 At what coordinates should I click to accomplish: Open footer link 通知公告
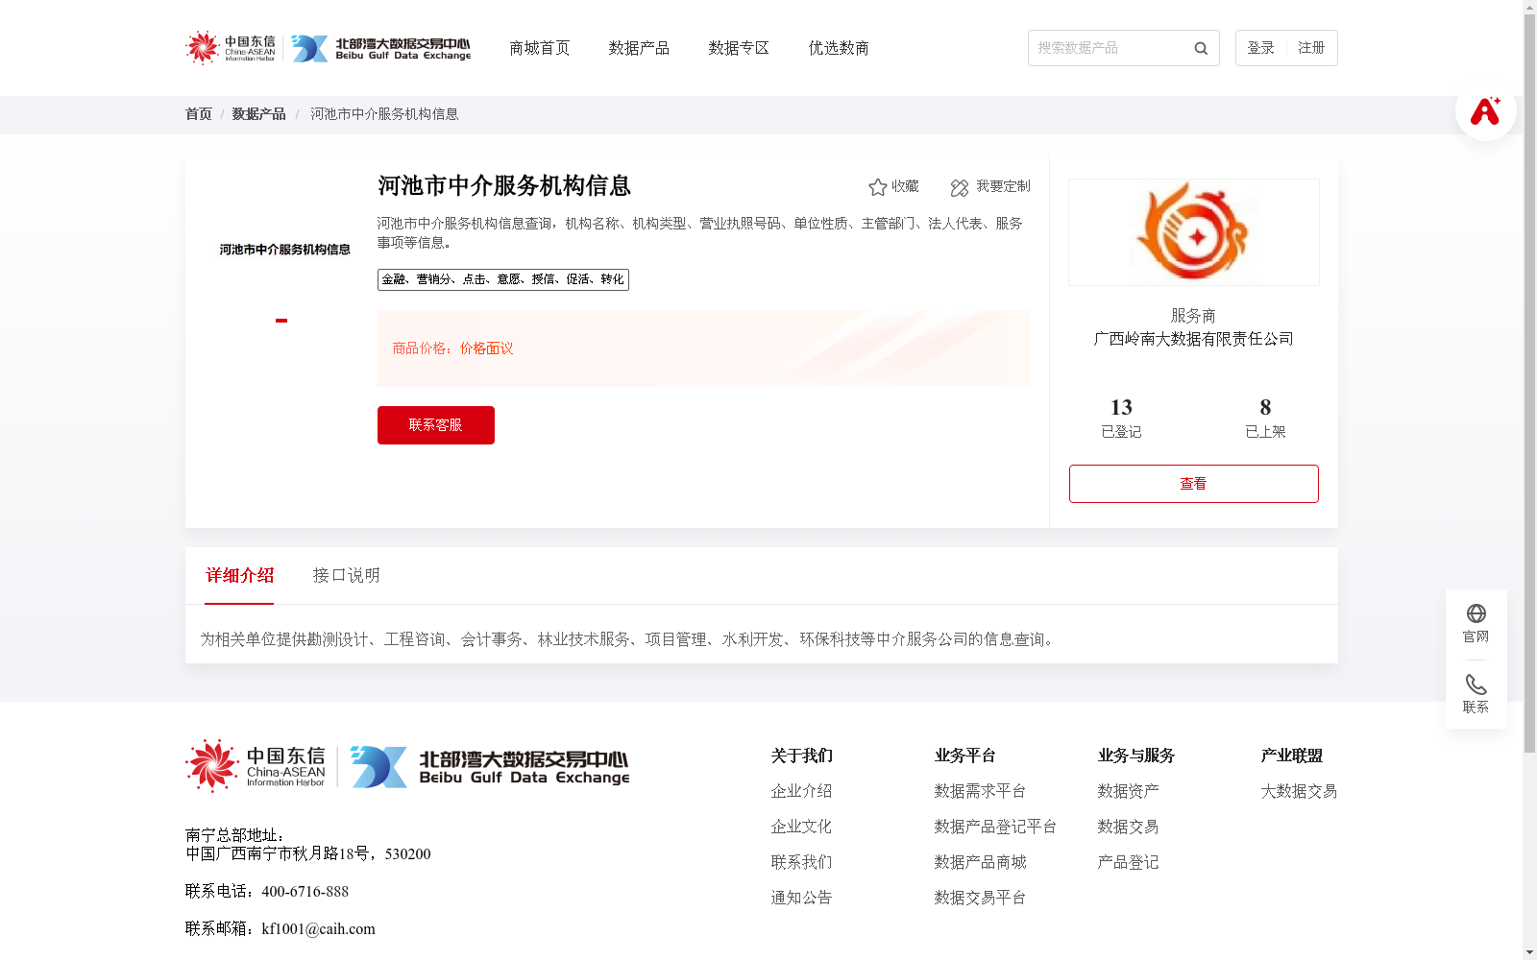tap(801, 898)
